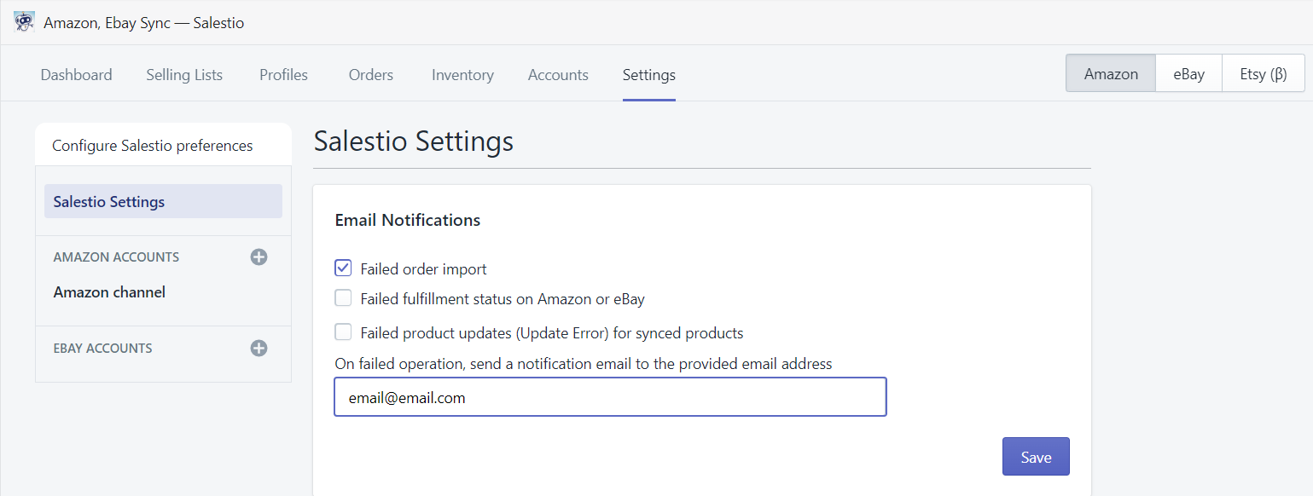Enable Failed product updates notification checkbox
This screenshot has height=496, width=1313.
(x=343, y=332)
